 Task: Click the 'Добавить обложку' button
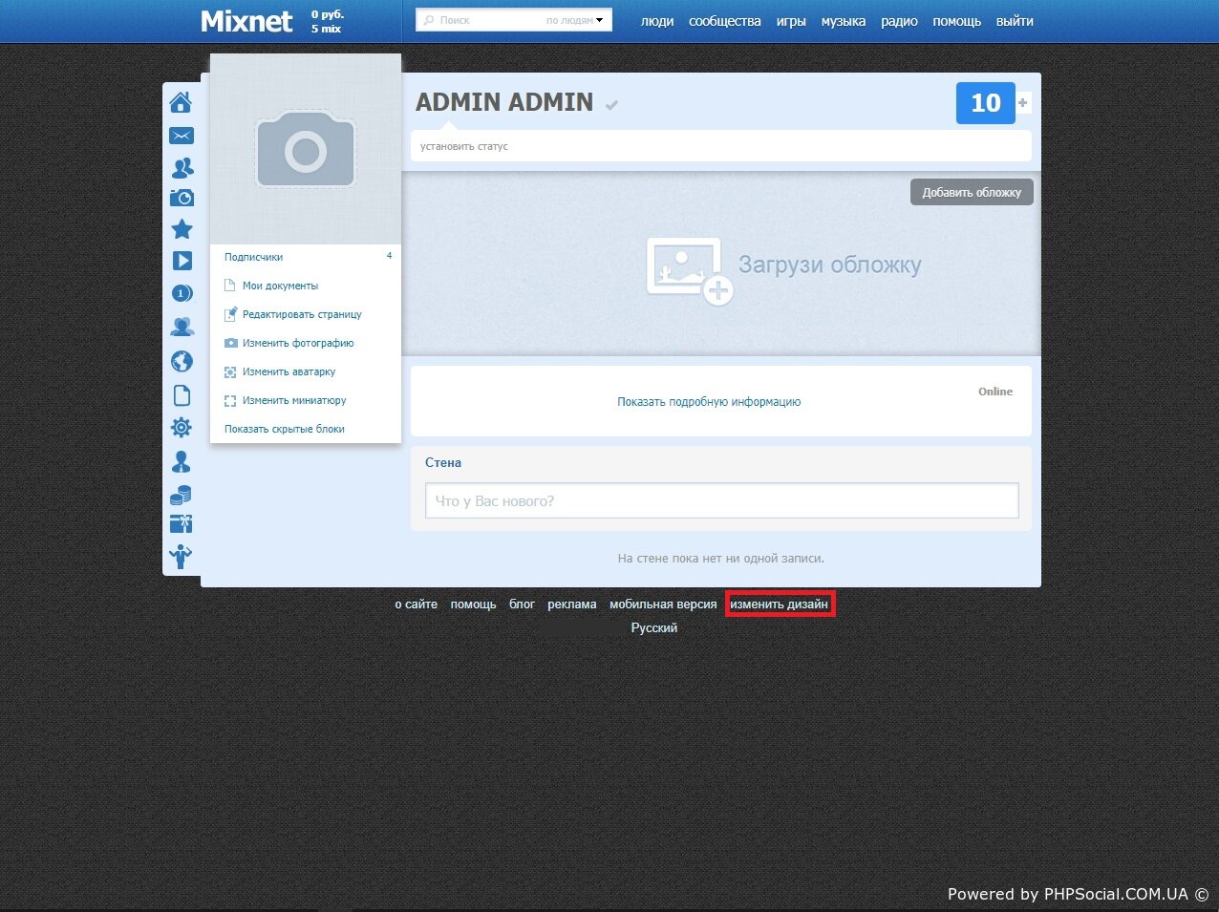(972, 192)
